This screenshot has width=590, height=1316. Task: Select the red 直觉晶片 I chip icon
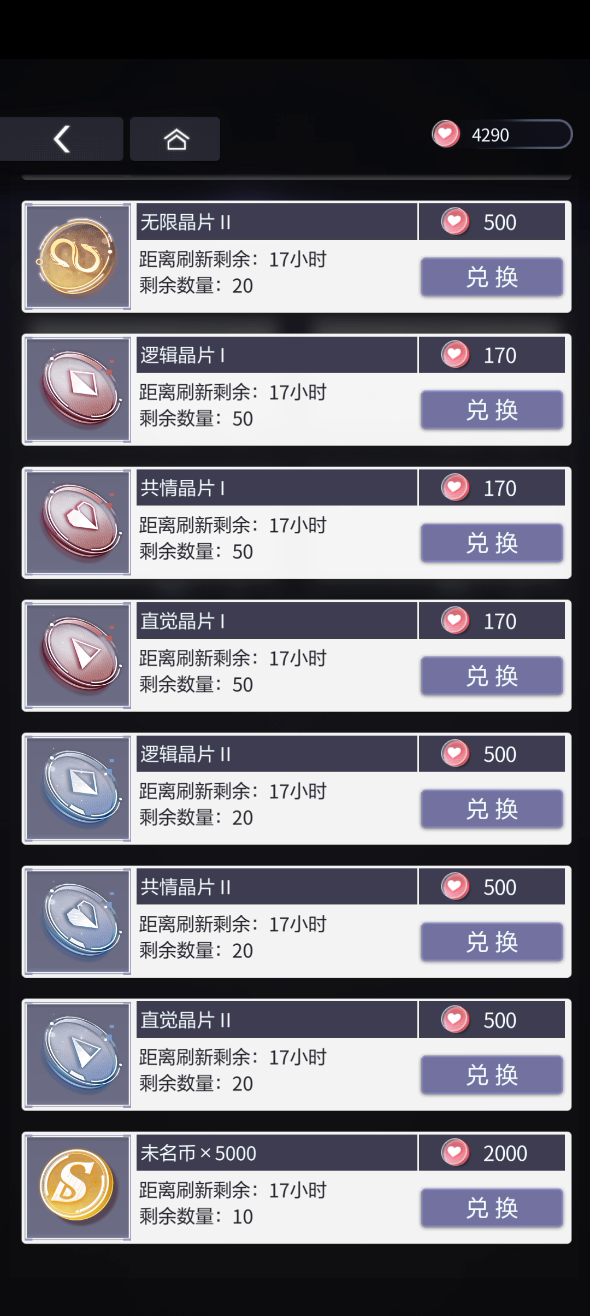[x=78, y=656]
